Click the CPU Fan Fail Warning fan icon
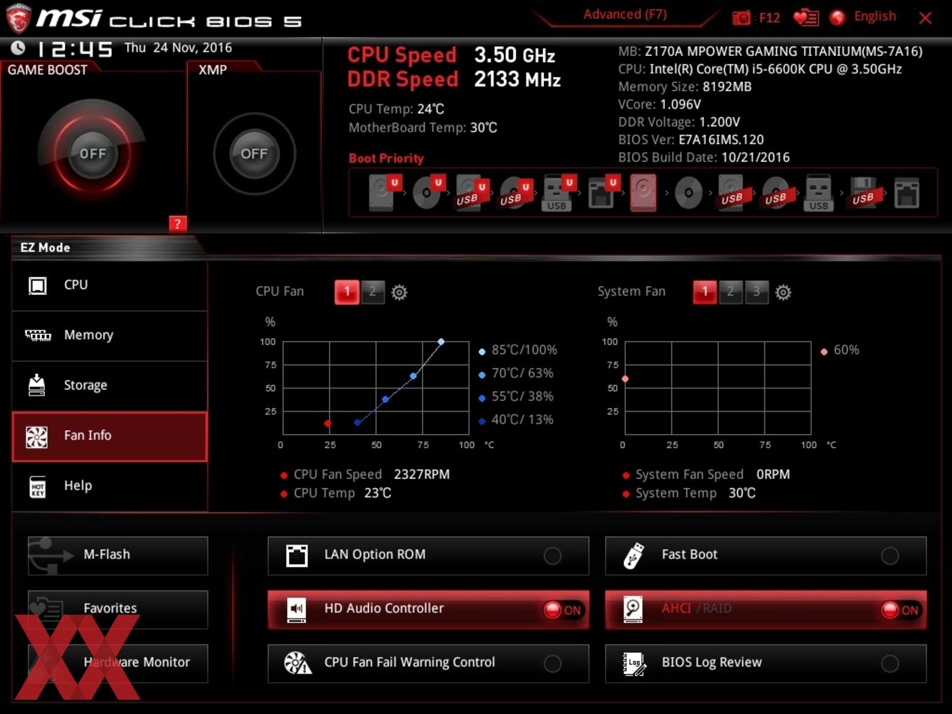The width and height of the screenshot is (952, 714). [x=297, y=663]
